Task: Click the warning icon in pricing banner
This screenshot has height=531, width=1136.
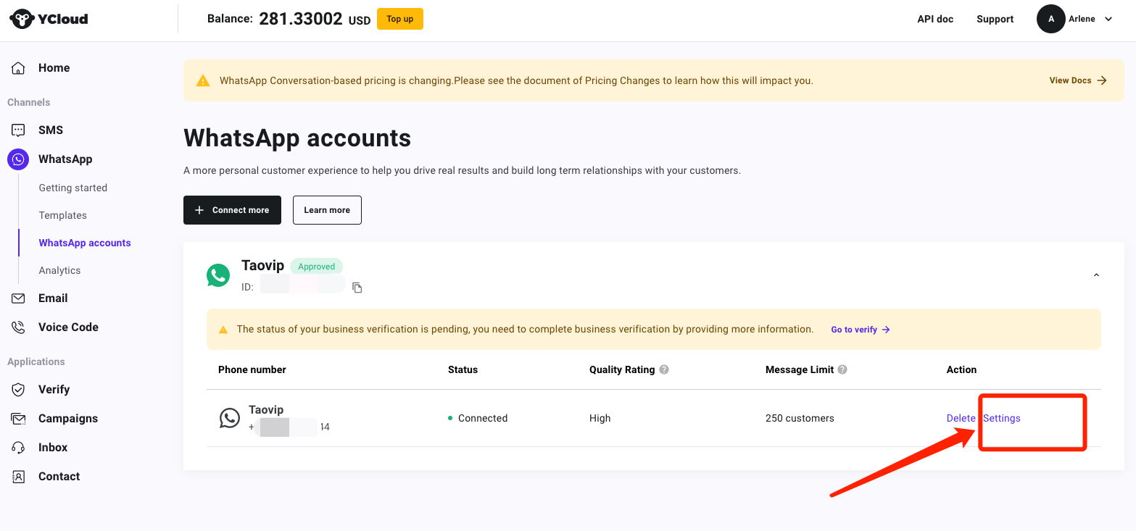Action: [203, 80]
